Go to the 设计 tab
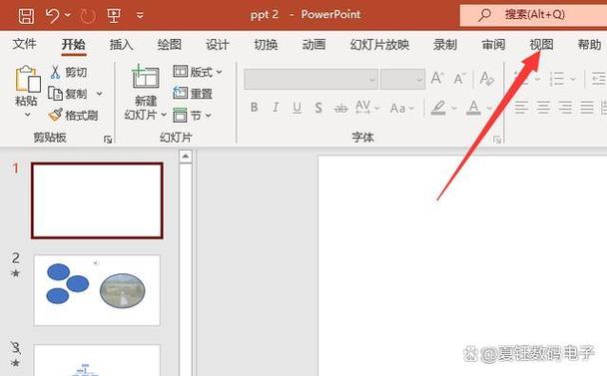This screenshot has width=607, height=376. pos(218,45)
